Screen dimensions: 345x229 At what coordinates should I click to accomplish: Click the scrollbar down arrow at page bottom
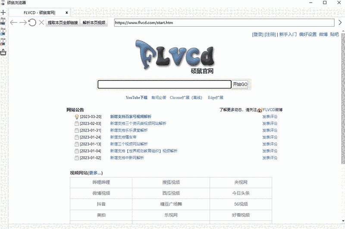[343, 221]
